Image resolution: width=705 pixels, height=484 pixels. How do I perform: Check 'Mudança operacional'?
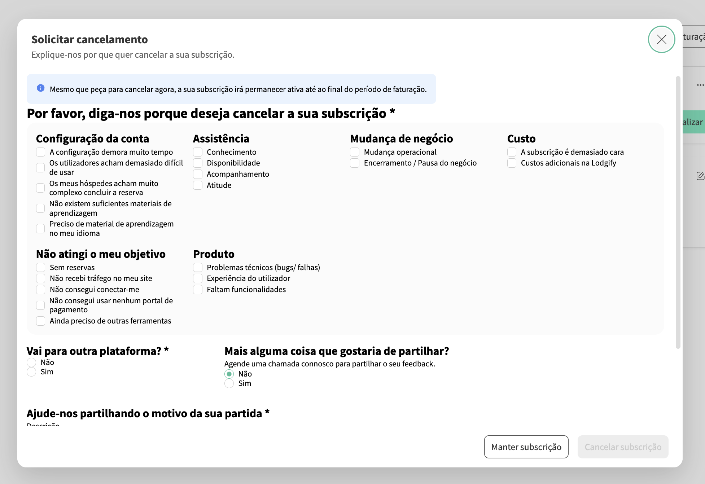click(x=354, y=152)
